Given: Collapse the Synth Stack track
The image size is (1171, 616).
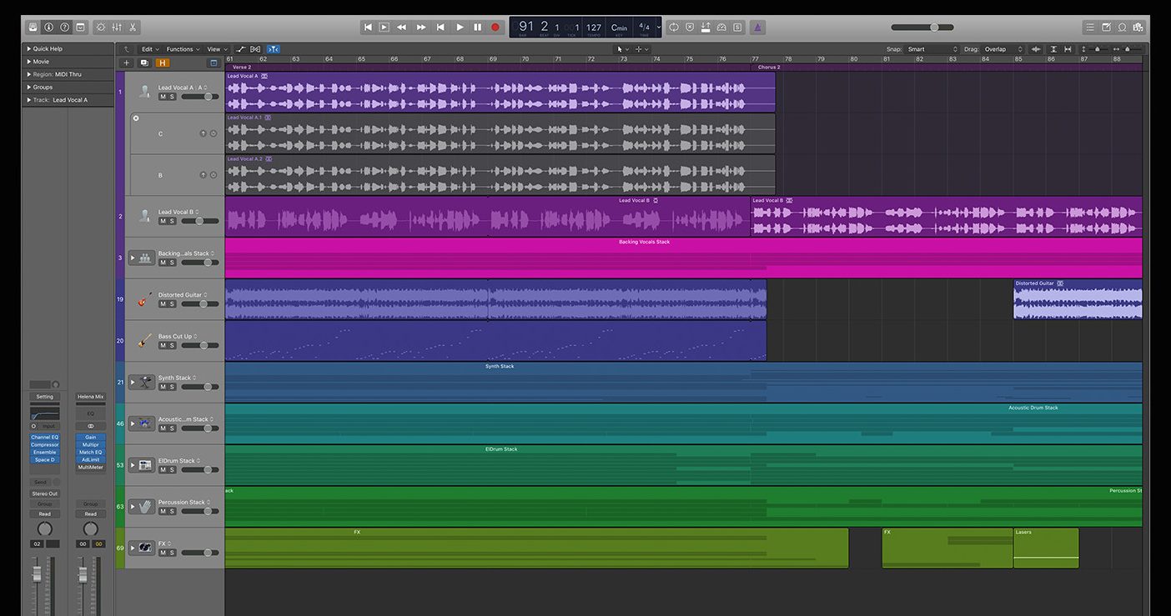Looking at the screenshot, I should point(131,382).
